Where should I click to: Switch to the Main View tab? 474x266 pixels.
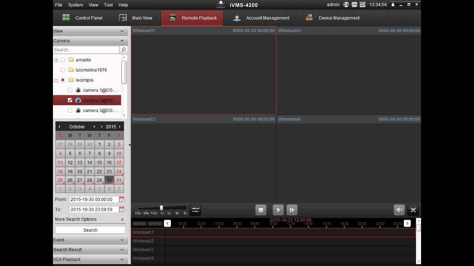136,18
